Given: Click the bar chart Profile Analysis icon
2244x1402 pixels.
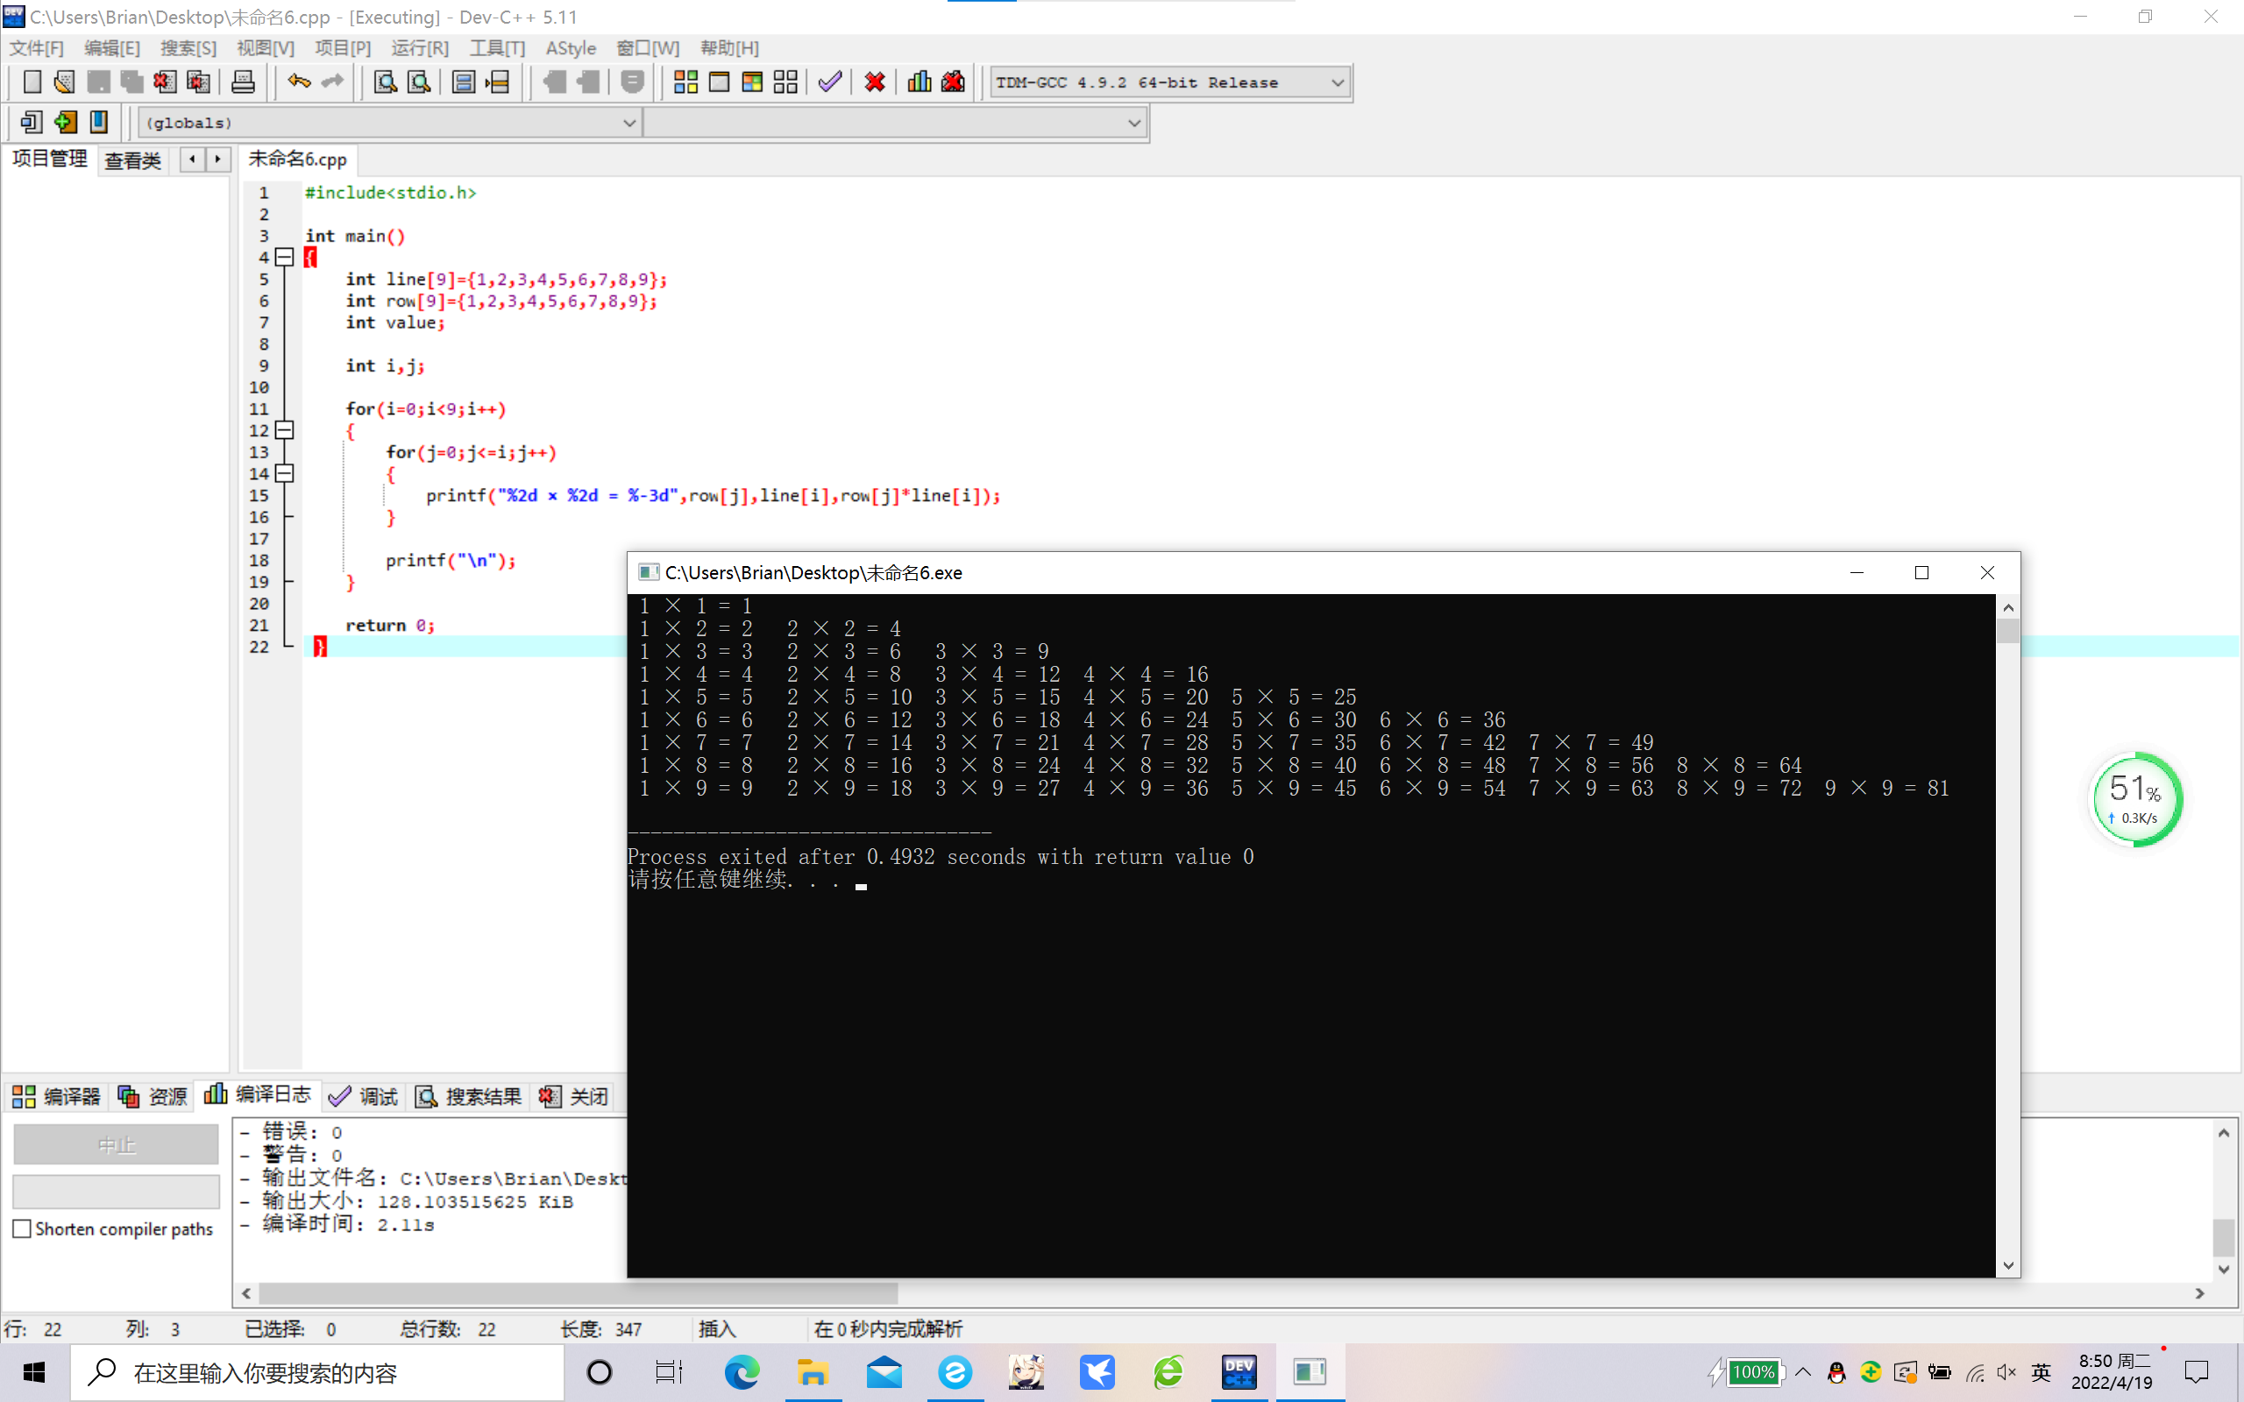Looking at the screenshot, I should [x=919, y=82].
